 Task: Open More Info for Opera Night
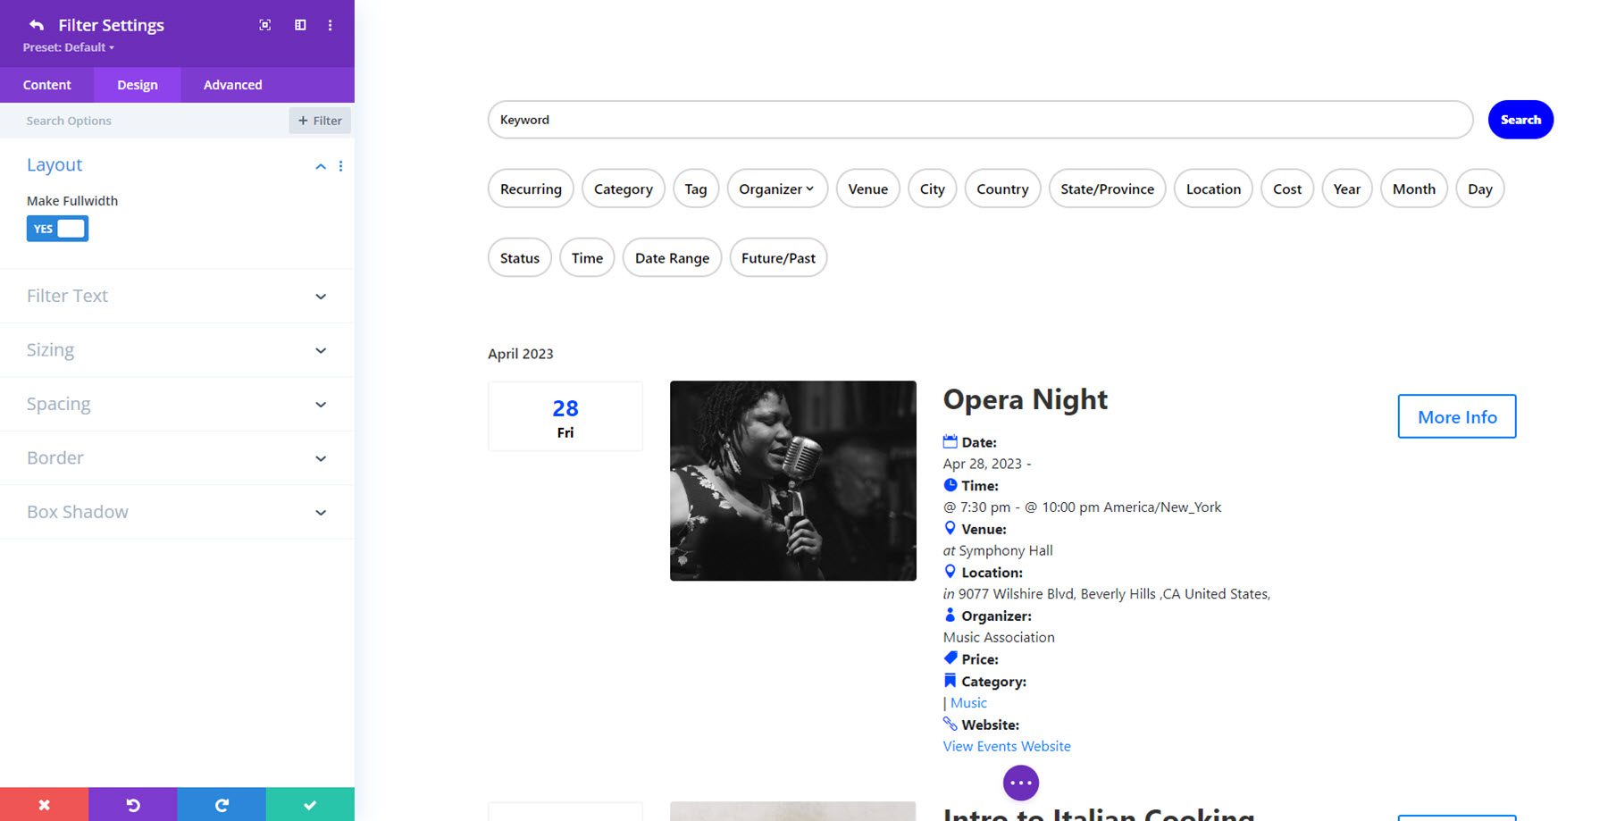point(1455,416)
